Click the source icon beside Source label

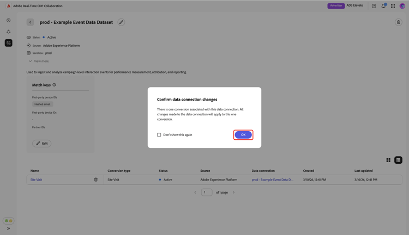29,45
